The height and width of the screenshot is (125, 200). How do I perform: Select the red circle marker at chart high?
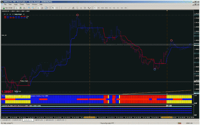[77, 15]
